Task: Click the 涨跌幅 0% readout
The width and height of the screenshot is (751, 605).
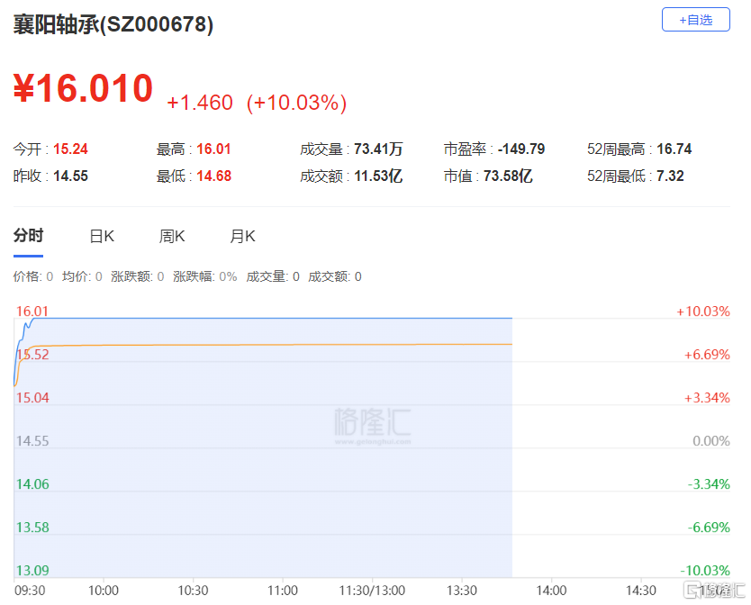Action: tap(205, 276)
